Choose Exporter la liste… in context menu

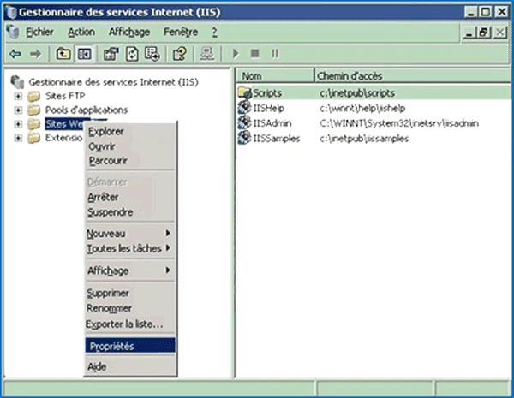pyautogui.click(x=130, y=324)
